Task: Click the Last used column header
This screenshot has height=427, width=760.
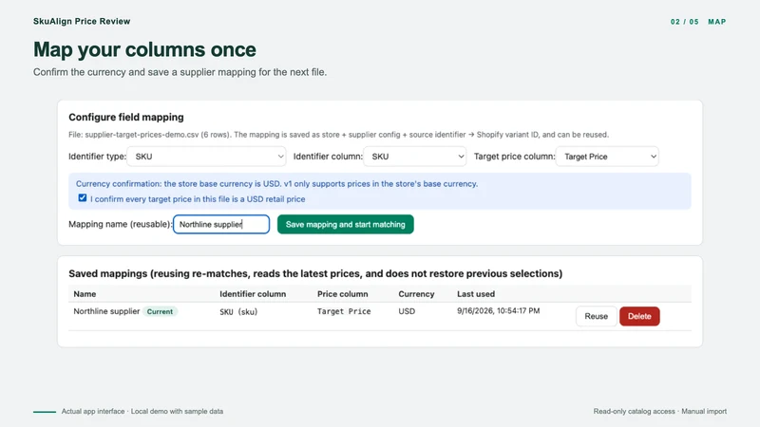Action: (x=476, y=294)
